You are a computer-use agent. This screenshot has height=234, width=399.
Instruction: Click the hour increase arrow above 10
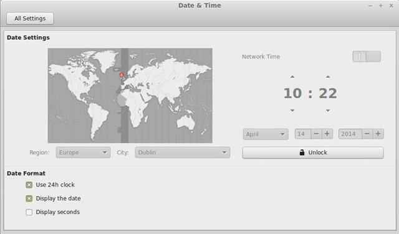click(x=292, y=77)
